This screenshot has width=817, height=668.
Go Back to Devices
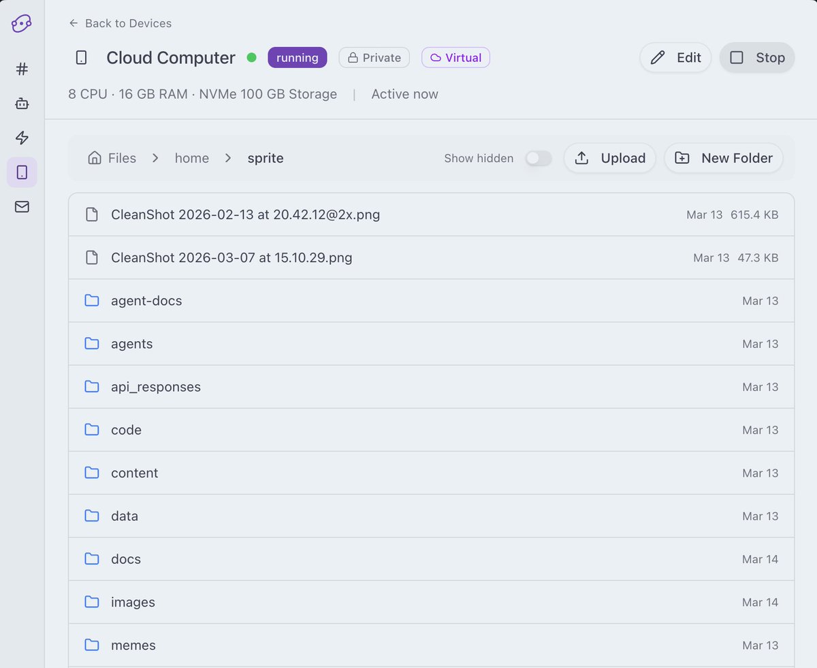121,23
